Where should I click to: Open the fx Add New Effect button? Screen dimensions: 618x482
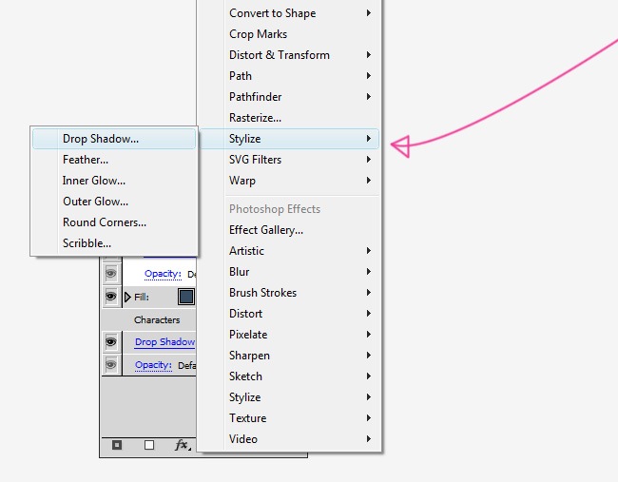click(x=183, y=445)
